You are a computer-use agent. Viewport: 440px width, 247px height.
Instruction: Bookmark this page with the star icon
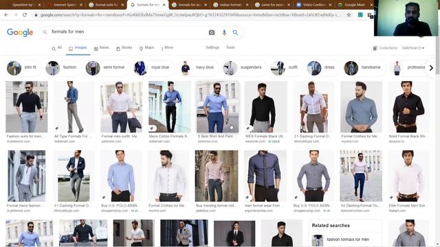[349, 15]
